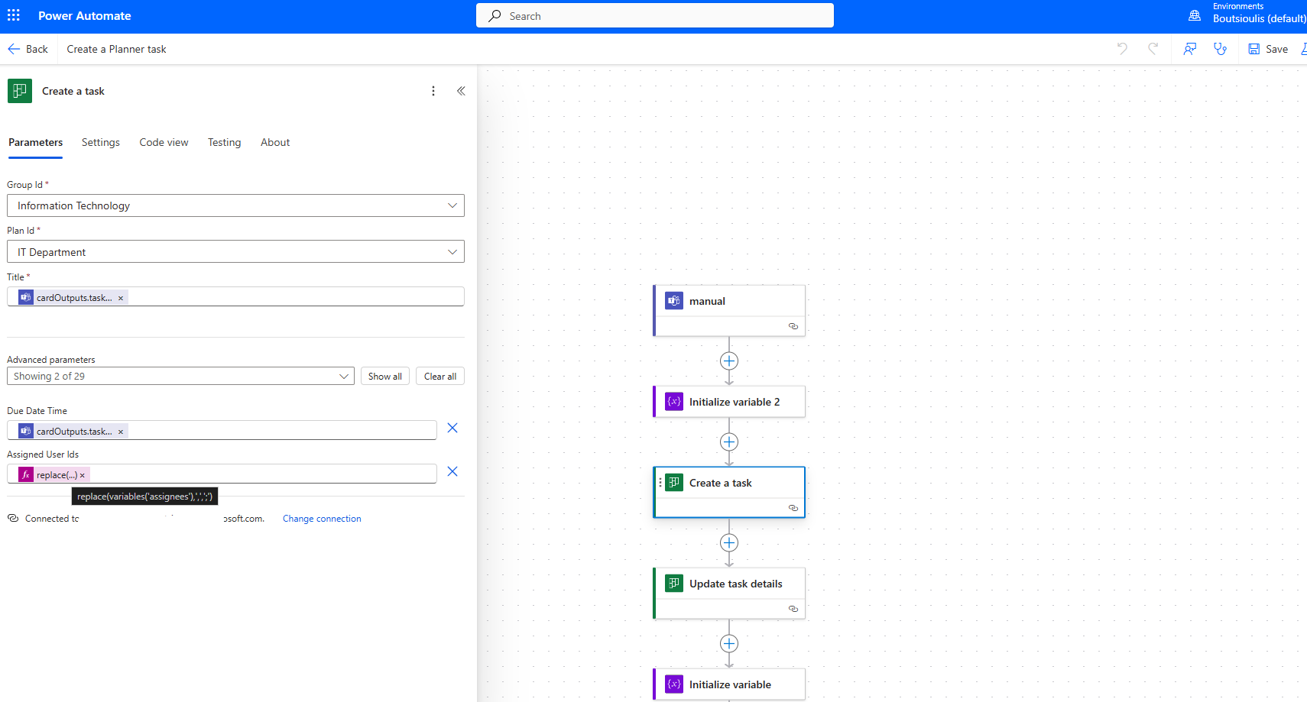Open the About tab
Image resolution: width=1307 pixels, height=702 pixels.
pyautogui.click(x=275, y=143)
